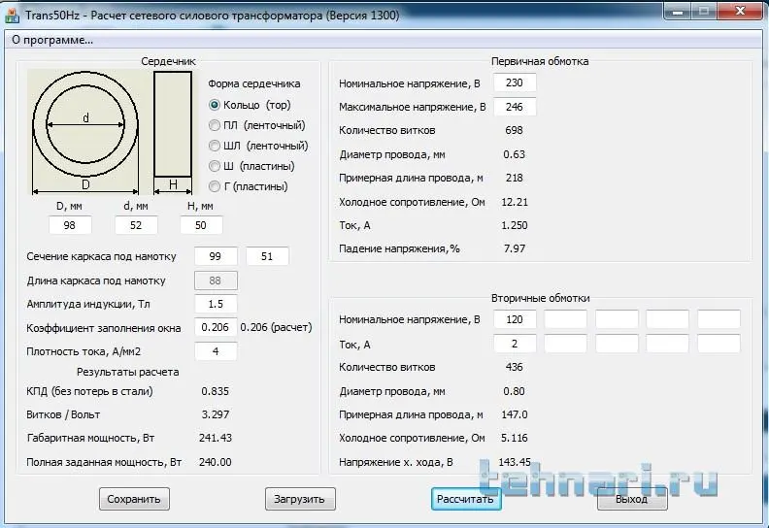Click primary current value 1.250
Image resolution: width=769 pixels, height=528 pixels.
(515, 225)
